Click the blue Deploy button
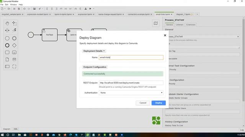 [x=158, y=103]
